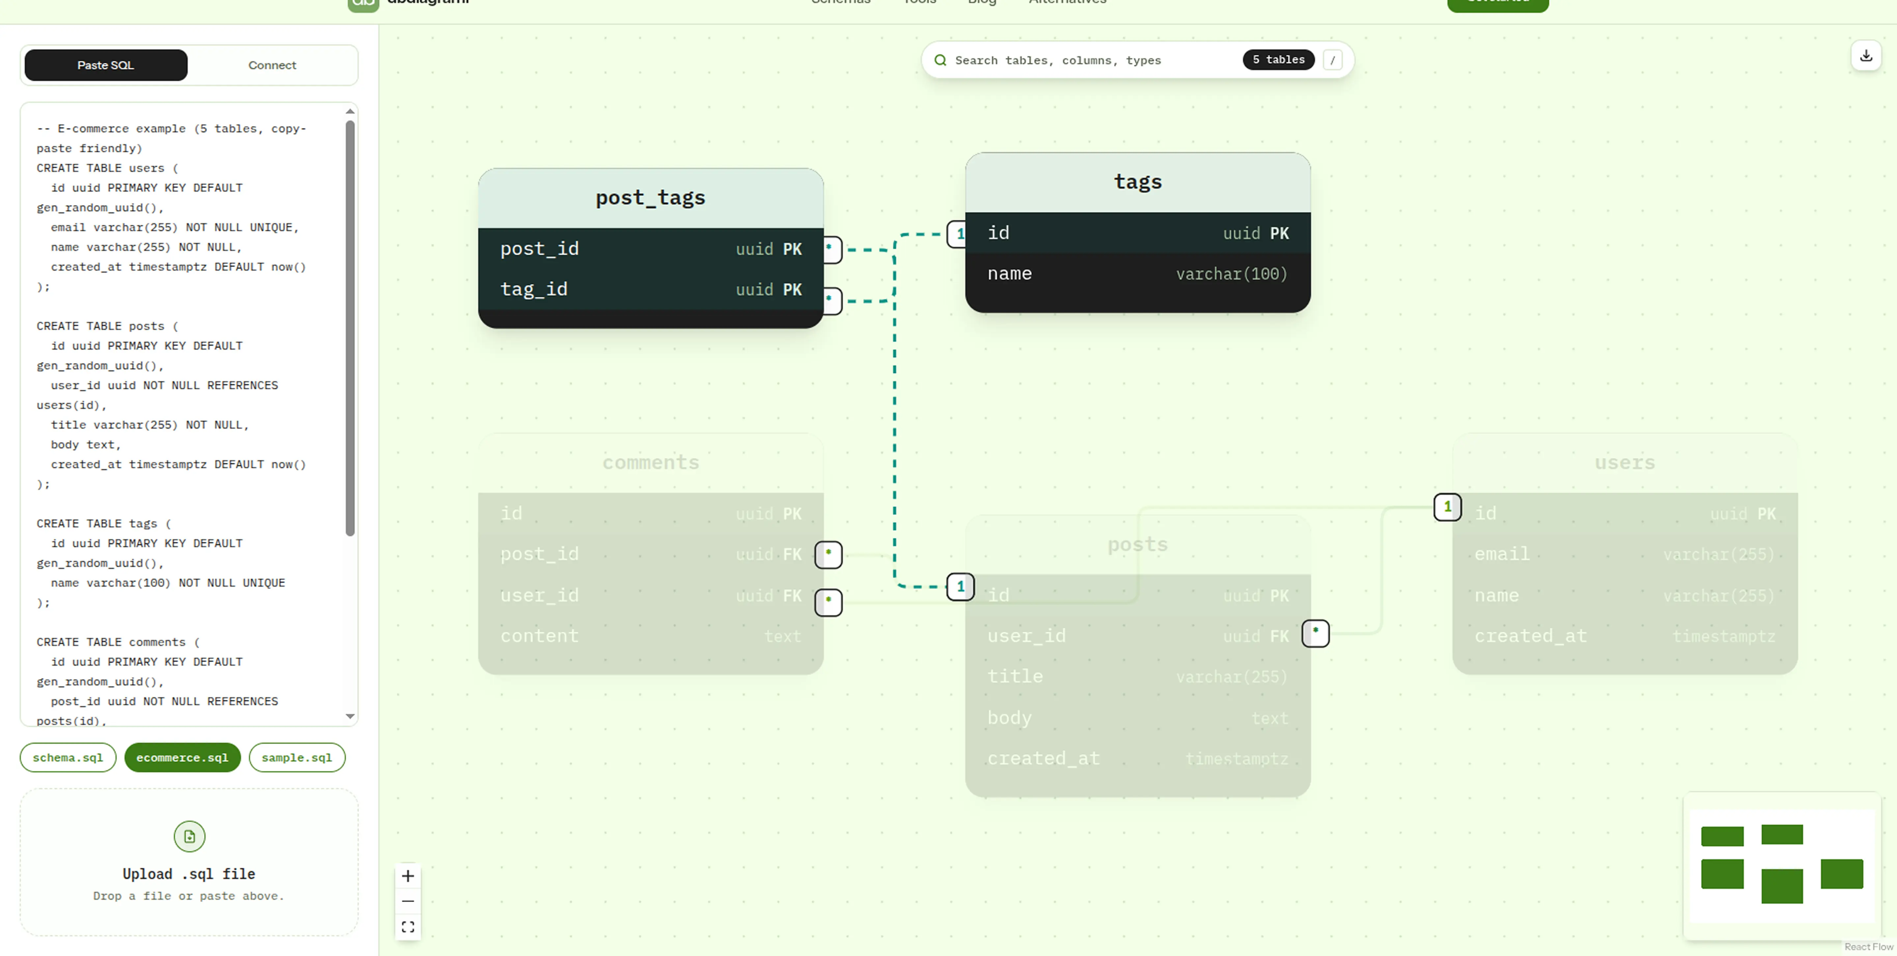Load the sample.sql example

pos(297,757)
